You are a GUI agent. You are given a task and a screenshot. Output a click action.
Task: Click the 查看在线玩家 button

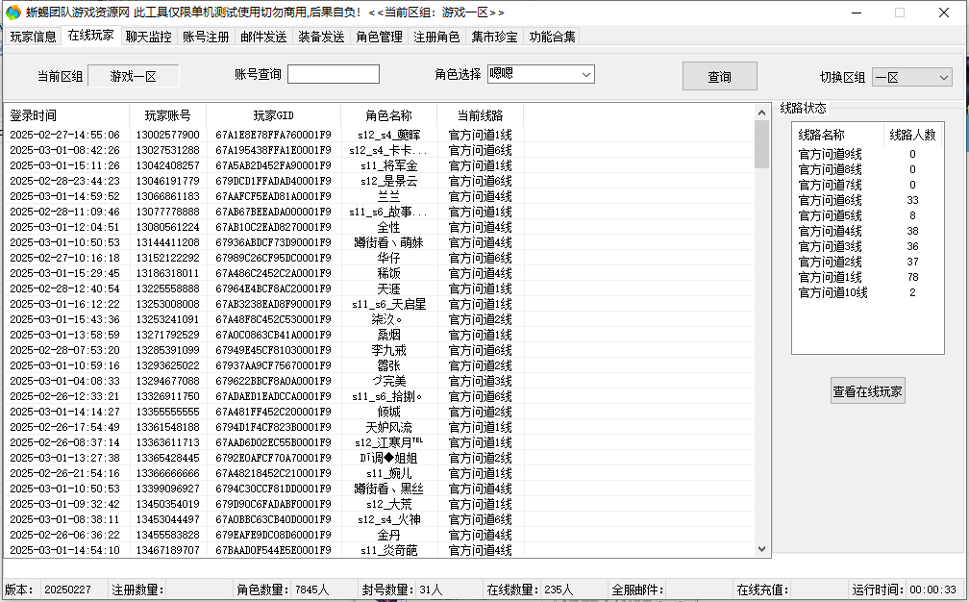(868, 390)
